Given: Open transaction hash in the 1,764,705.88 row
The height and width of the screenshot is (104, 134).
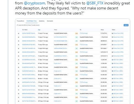Looking at the screenshot, I should 29,37.
